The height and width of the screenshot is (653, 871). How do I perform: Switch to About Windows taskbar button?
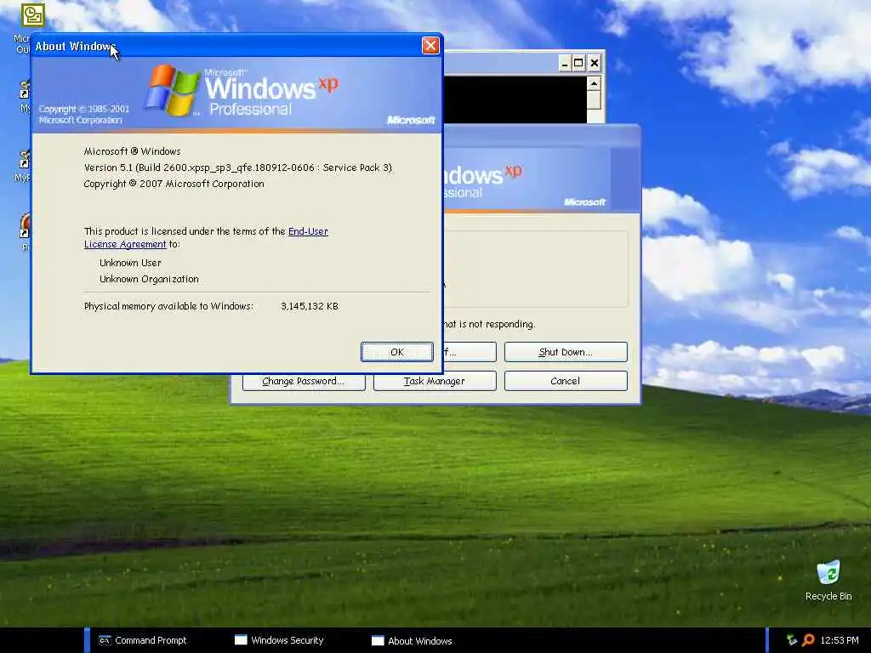[x=413, y=640]
